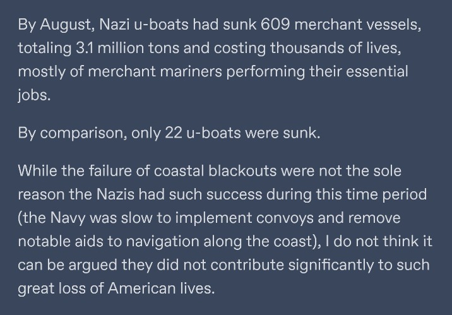Click the number 22 in second paragraph
452x315 pixels.
[x=173, y=133]
